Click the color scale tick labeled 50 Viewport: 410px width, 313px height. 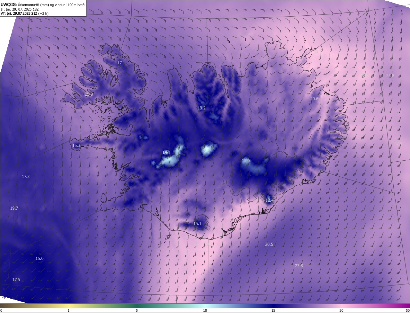point(407,310)
